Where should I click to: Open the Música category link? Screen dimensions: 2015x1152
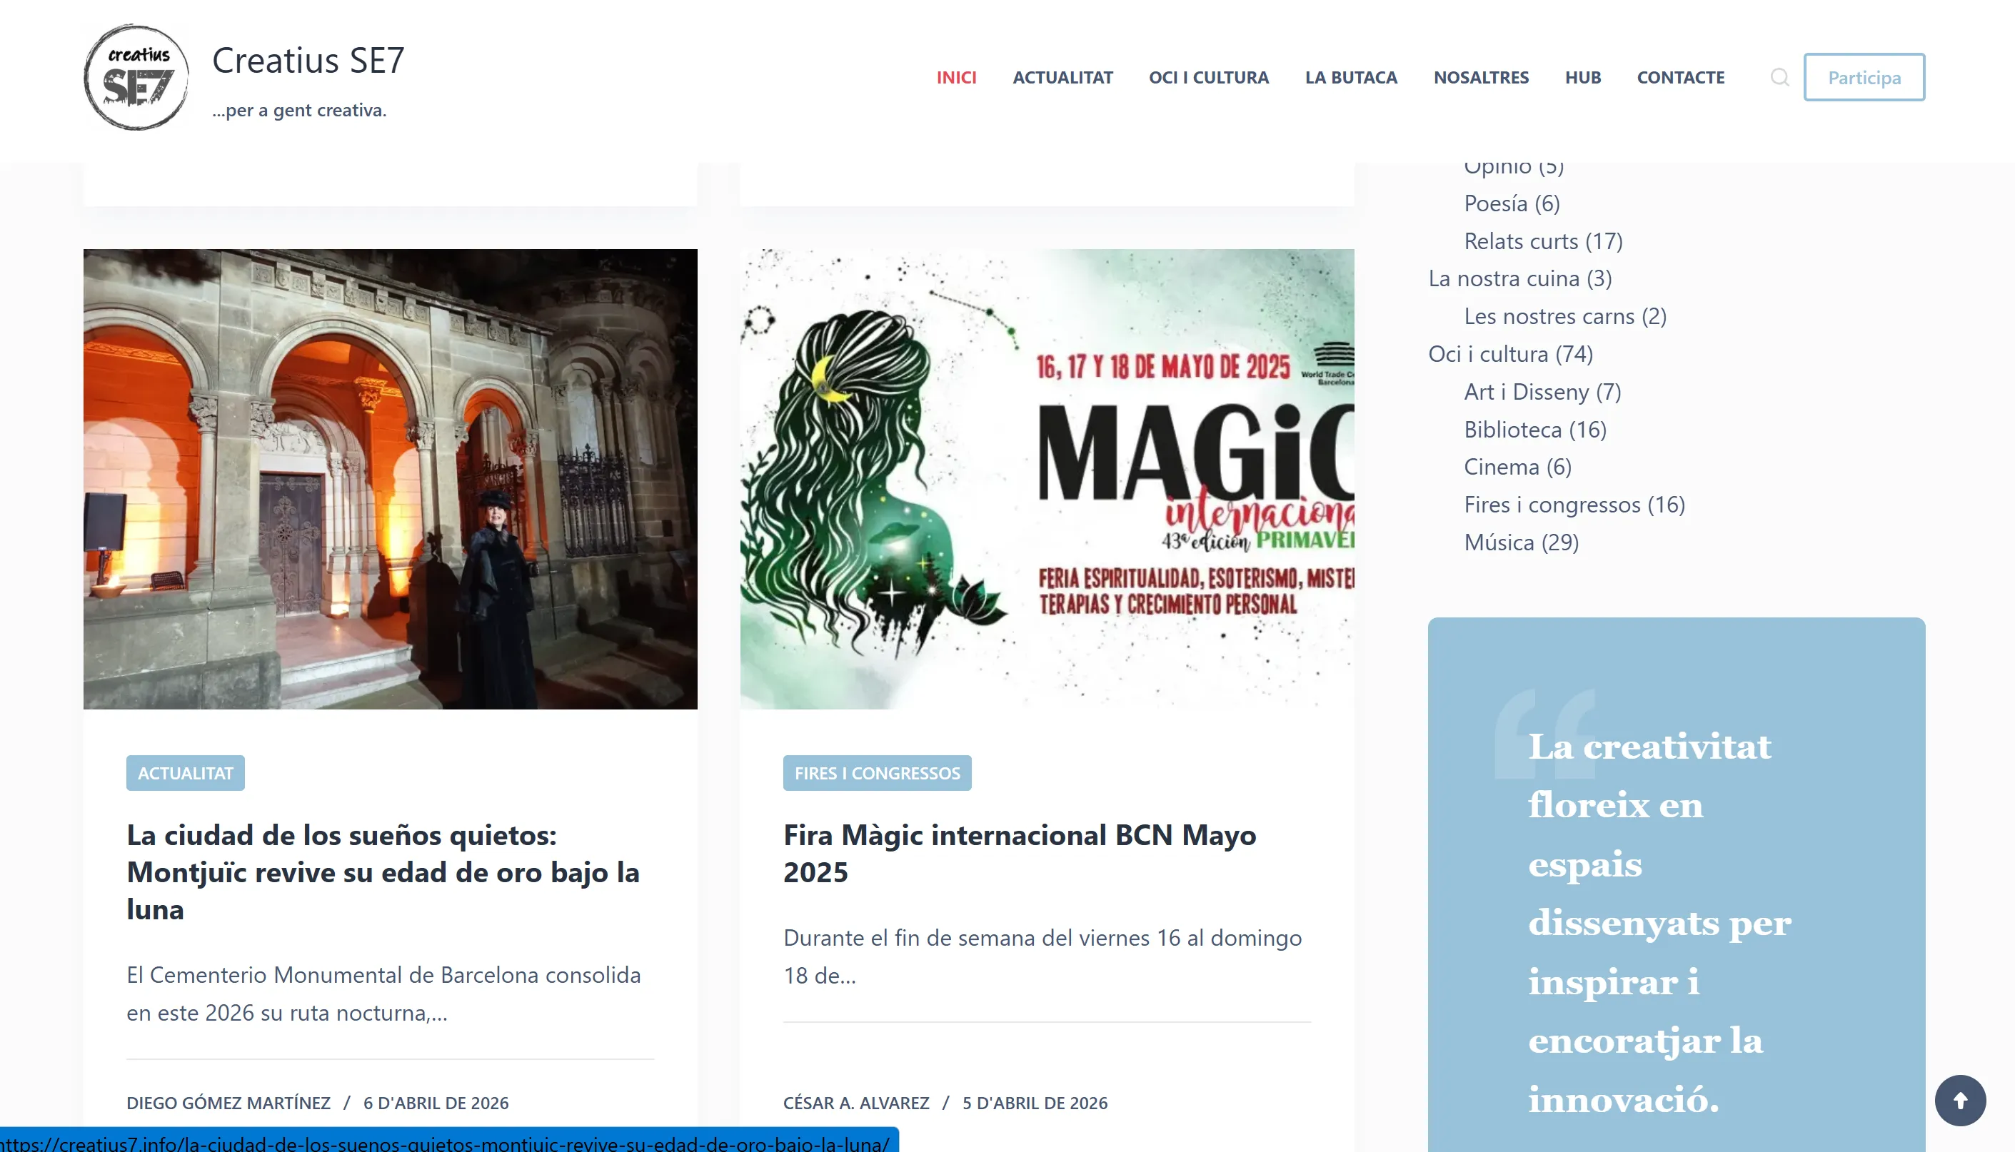(x=1498, y=542)
